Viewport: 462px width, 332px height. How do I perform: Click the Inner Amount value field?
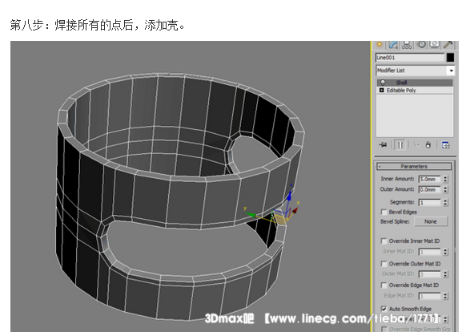coord(430,179)
